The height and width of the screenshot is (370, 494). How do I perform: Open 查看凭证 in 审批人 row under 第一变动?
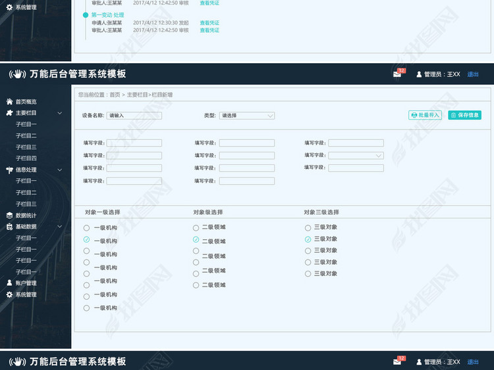point(209,30)
